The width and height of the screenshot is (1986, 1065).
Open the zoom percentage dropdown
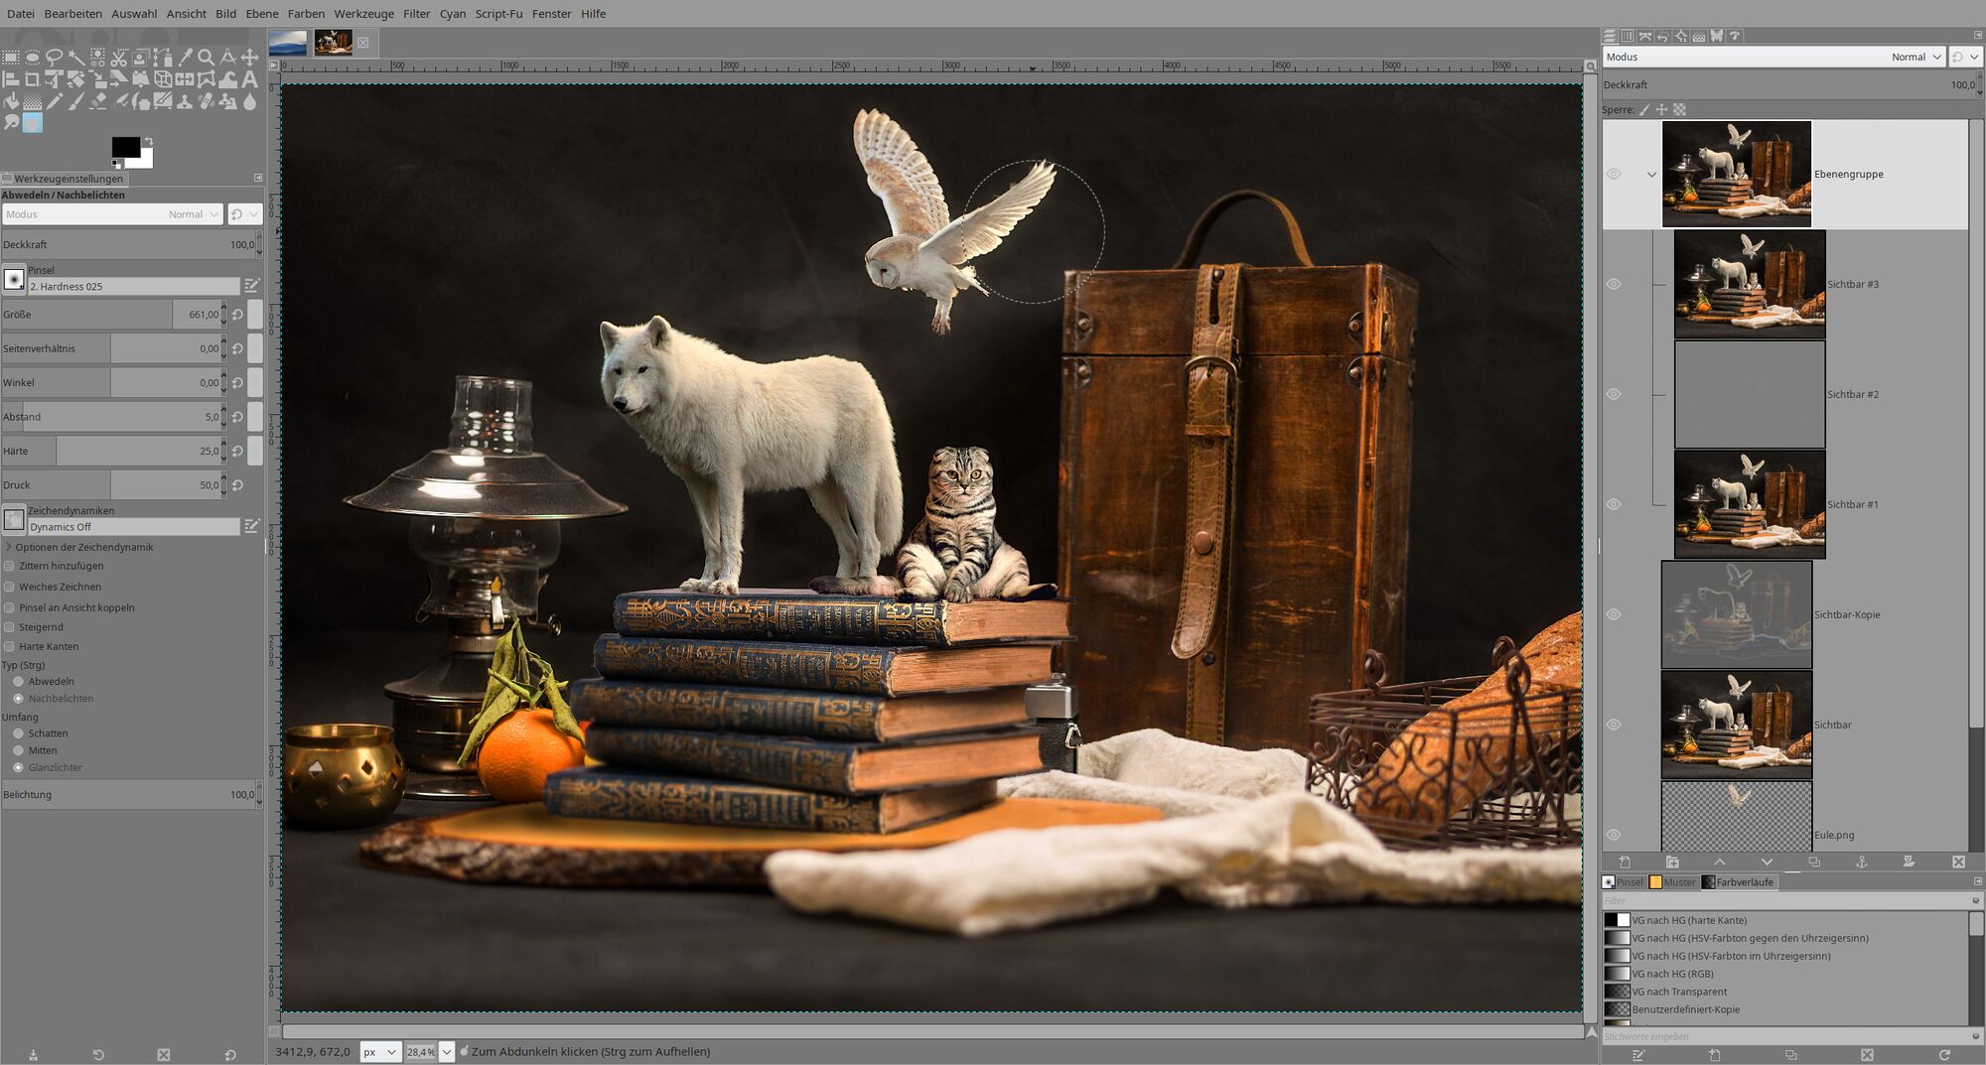click(x=447, y=1051)
